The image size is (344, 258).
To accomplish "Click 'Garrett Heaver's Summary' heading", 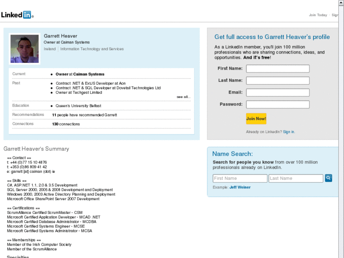I will tap(36, 149).
